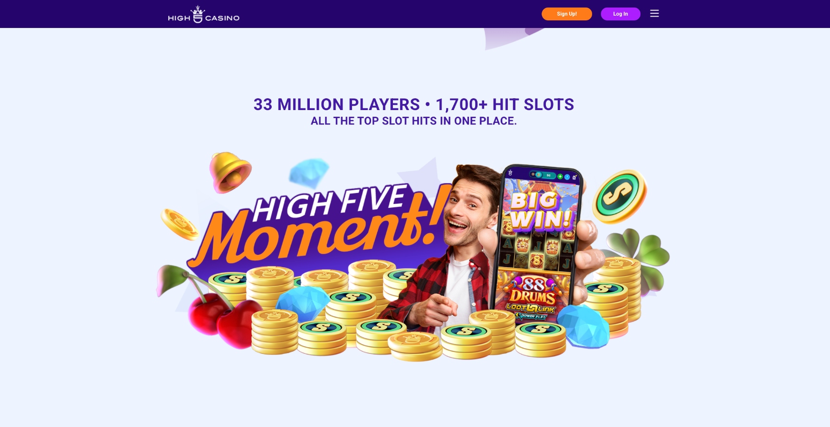The height and width of the screenshot is (427, 830).
Task: Click the purple Log In button
Action: point(620,14)
